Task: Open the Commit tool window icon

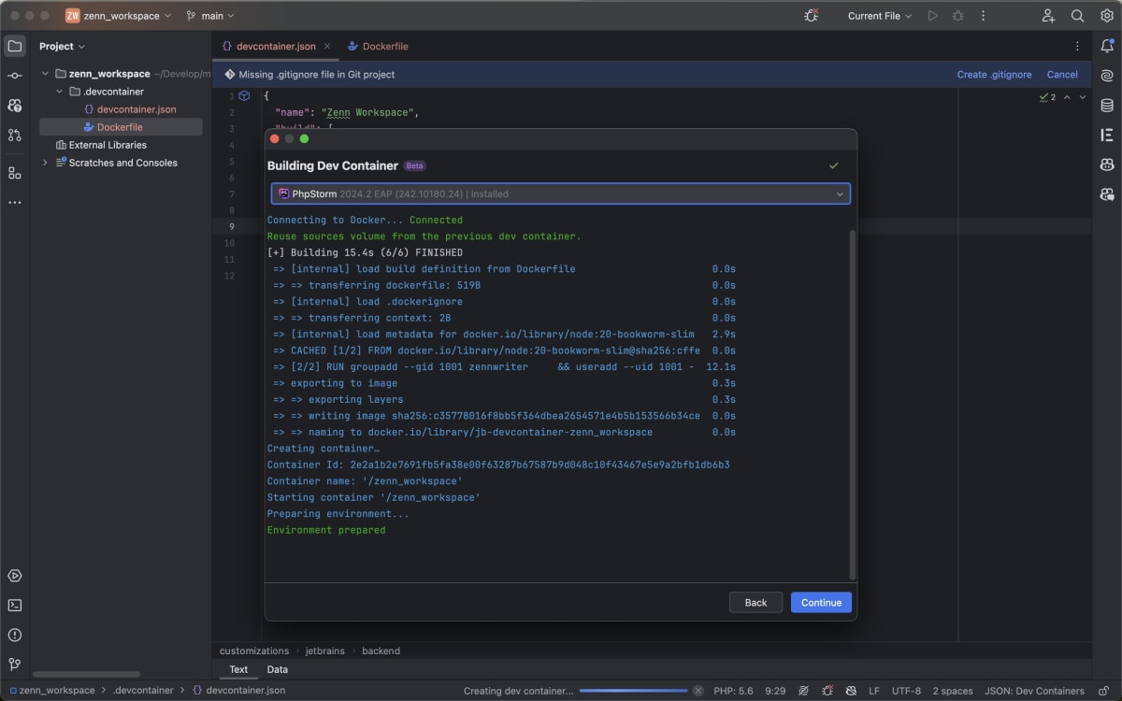Action: (x=15, y=76)
